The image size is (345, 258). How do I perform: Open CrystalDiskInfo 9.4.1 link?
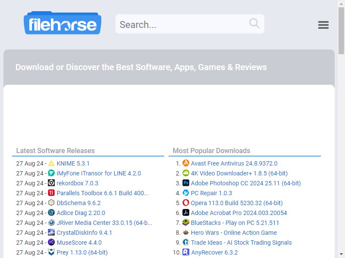(84, 233)
